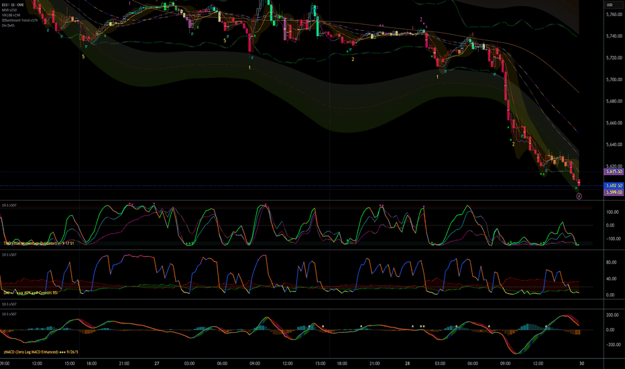The image size is (625, 369).
Task: Click the 5,660.00 price axis value
Action: tap(614, 123)
